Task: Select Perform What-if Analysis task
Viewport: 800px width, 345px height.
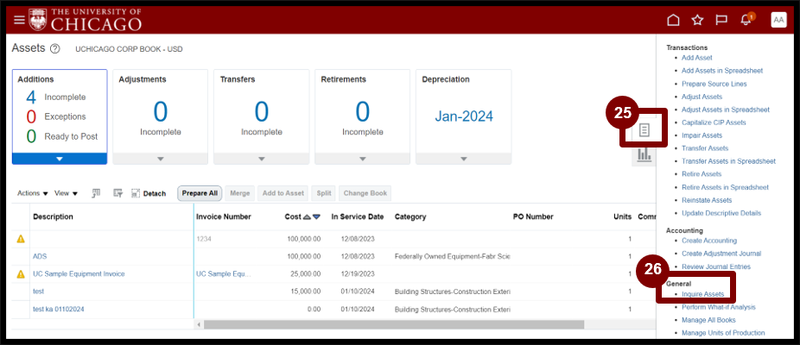Action: (719, 307)
